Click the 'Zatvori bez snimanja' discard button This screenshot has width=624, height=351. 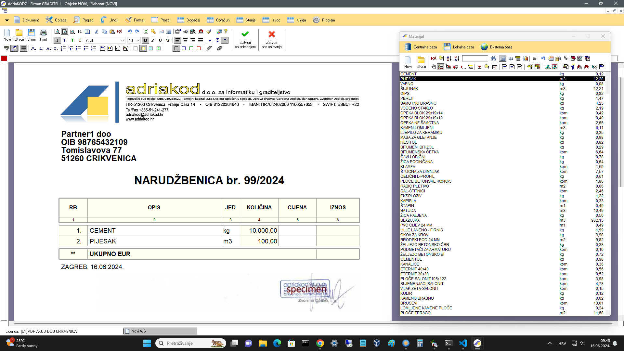point(272,39)
